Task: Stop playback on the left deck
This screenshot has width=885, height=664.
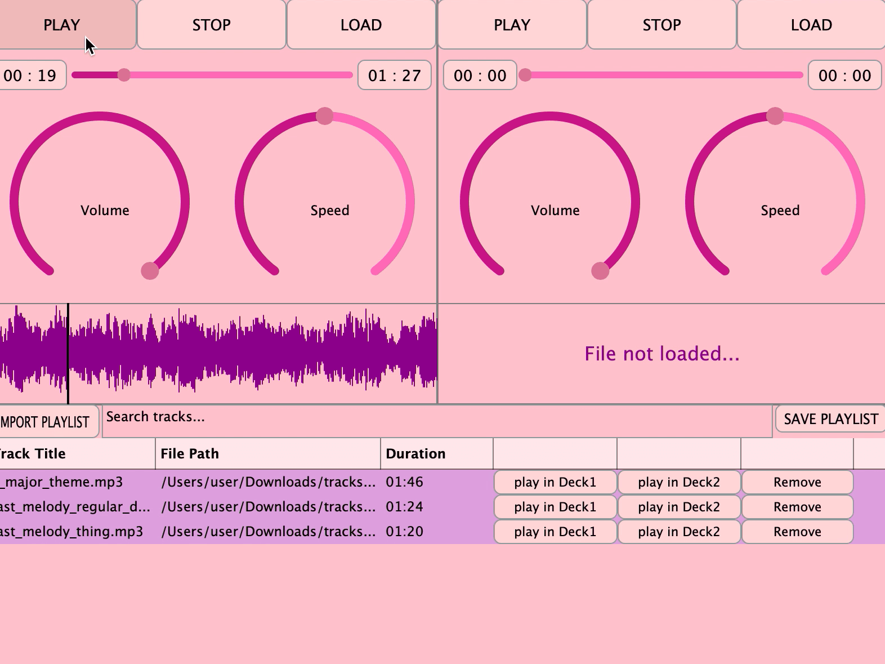Action: click(x=211, y=25)
